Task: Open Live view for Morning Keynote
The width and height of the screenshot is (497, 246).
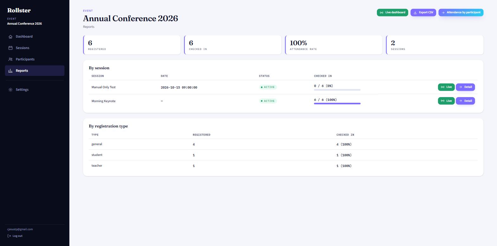Action: point(446,101)
